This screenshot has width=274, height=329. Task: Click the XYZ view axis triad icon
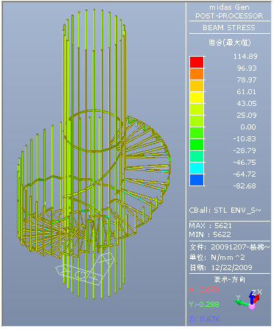(x=248, y=300)
